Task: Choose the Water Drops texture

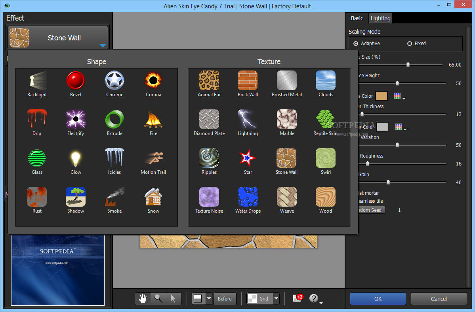Action: click(248, 200)
